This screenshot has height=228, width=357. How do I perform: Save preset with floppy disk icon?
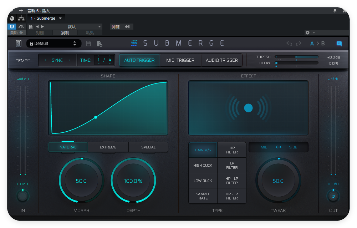[88, 44]
